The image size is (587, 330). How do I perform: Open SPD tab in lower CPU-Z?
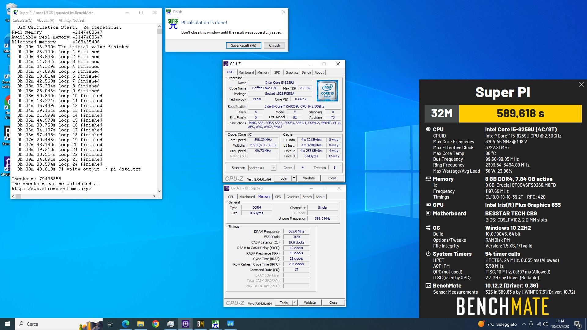click(278, 197)
